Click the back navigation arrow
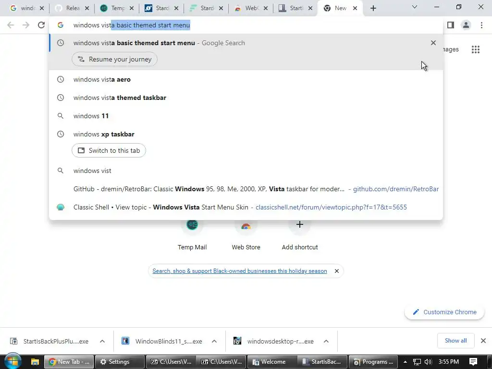Image resolution: width=492 pixels, height=369 pixels. pyautogui.click(x=11, y=25)
